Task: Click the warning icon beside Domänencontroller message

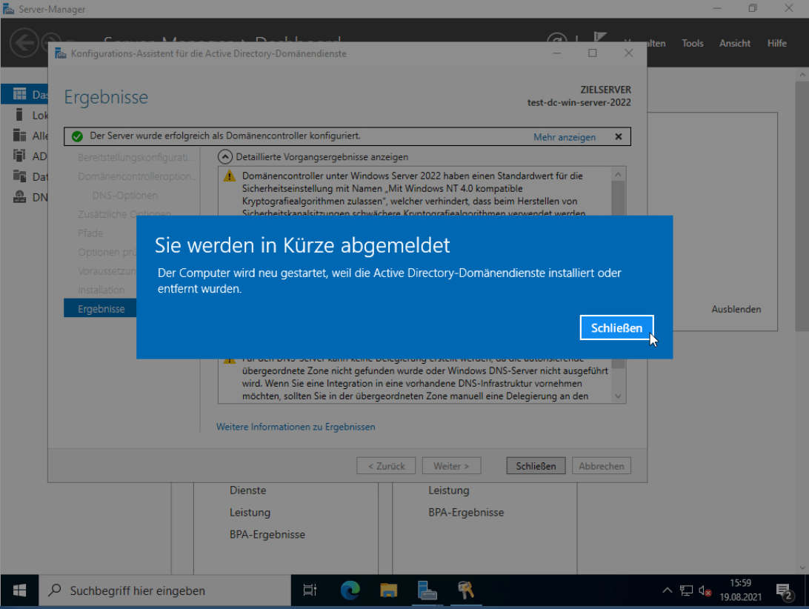Action: click(x=229, y=176)
